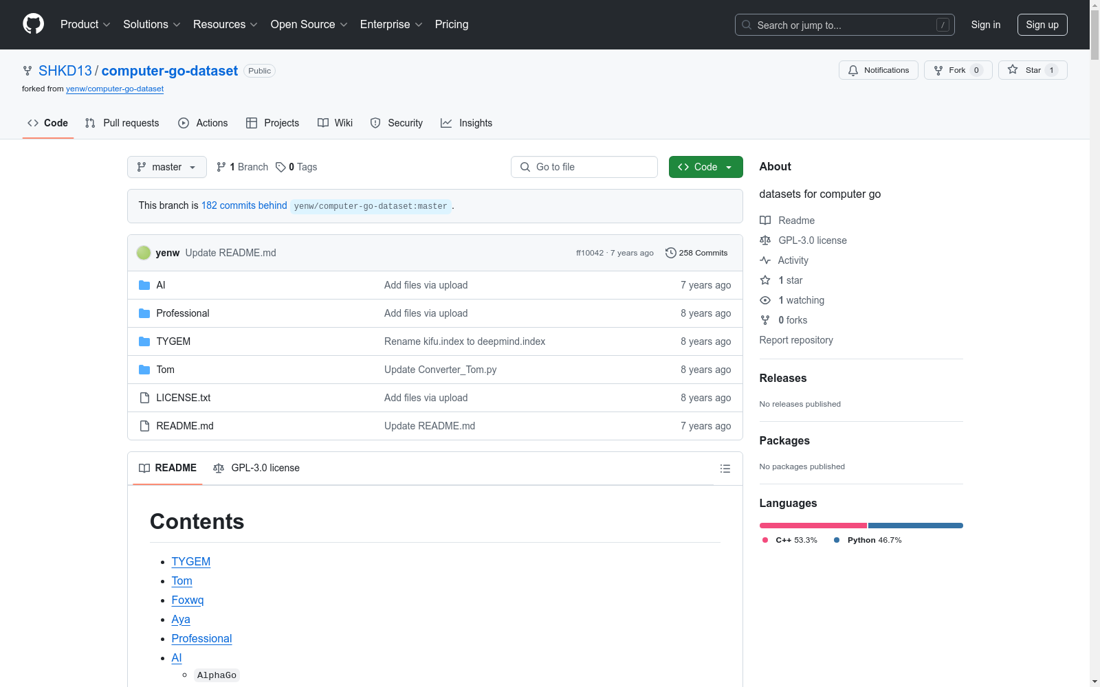This screenshot has height=687, width=1100.
Task: Open Activity pulse link
Action: [784, 260]
